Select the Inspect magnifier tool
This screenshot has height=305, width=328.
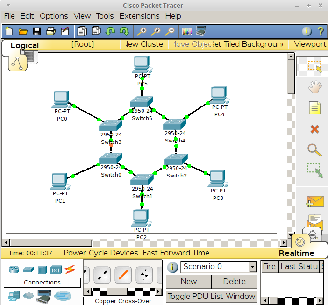(x=314, y=150)
